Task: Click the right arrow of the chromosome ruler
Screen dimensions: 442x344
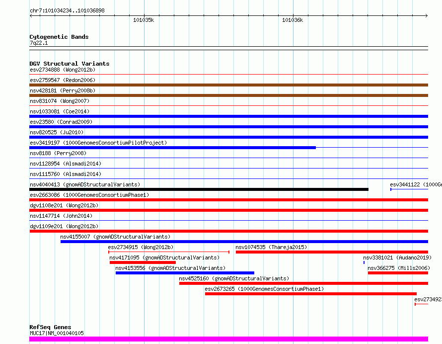Action: tap(427, 15)
